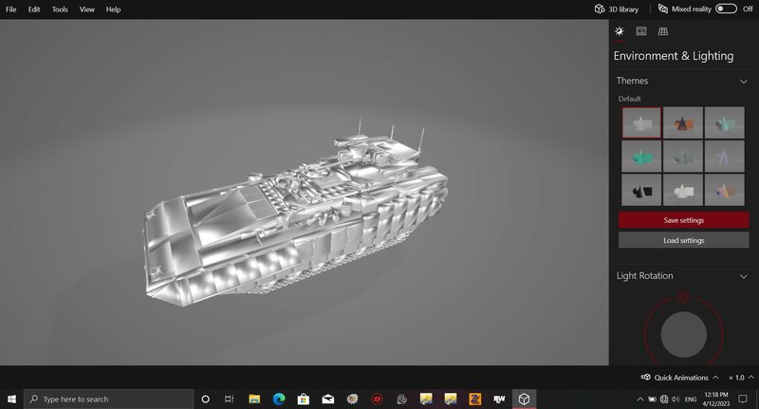Click the ENG language indicator

click(x=691, y=400)
